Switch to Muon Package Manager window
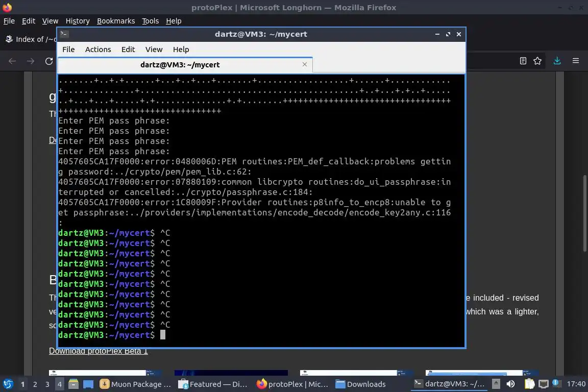This screenshot has width=588, height=392. coord(135,384)
